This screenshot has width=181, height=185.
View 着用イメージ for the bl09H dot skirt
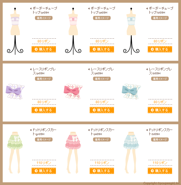point(160,139)
